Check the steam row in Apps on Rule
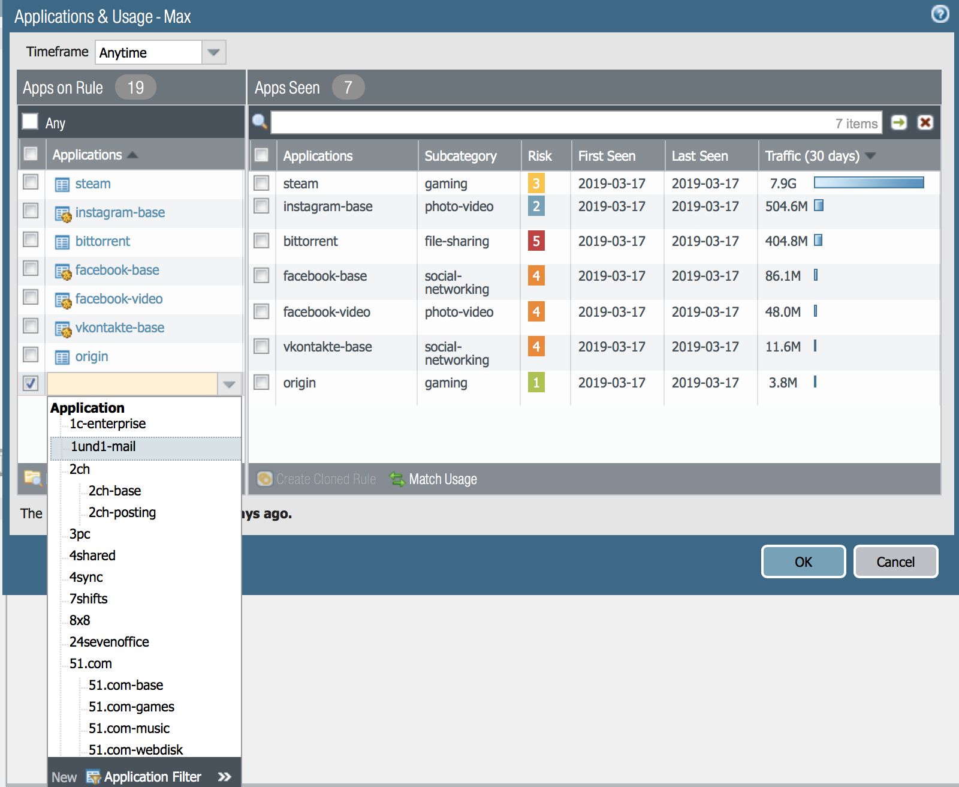The height and width of the screenshot is (787, 959). (31, 182)
